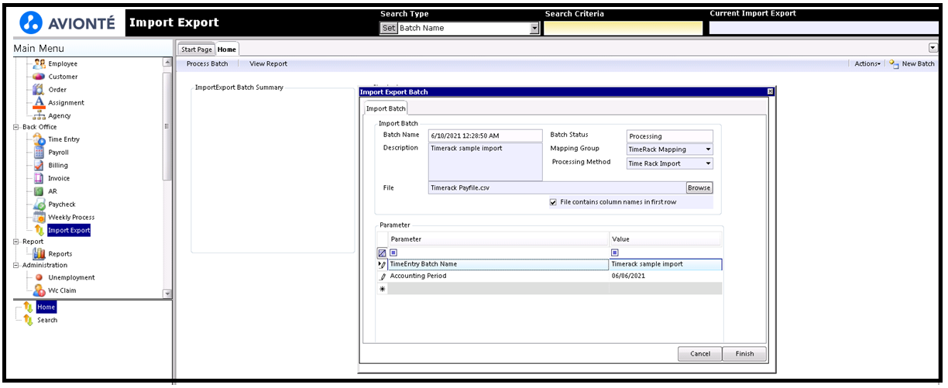The width and height of the screenshot is (948, 388).
Task: Click the new row asterisk marker
Action: point(382,288)
